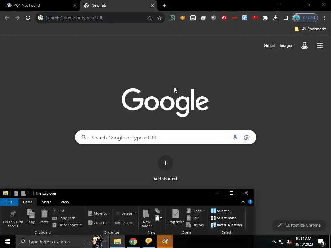Open the File tab in File Explorer
331x248 pixels.
click(9, 202)
